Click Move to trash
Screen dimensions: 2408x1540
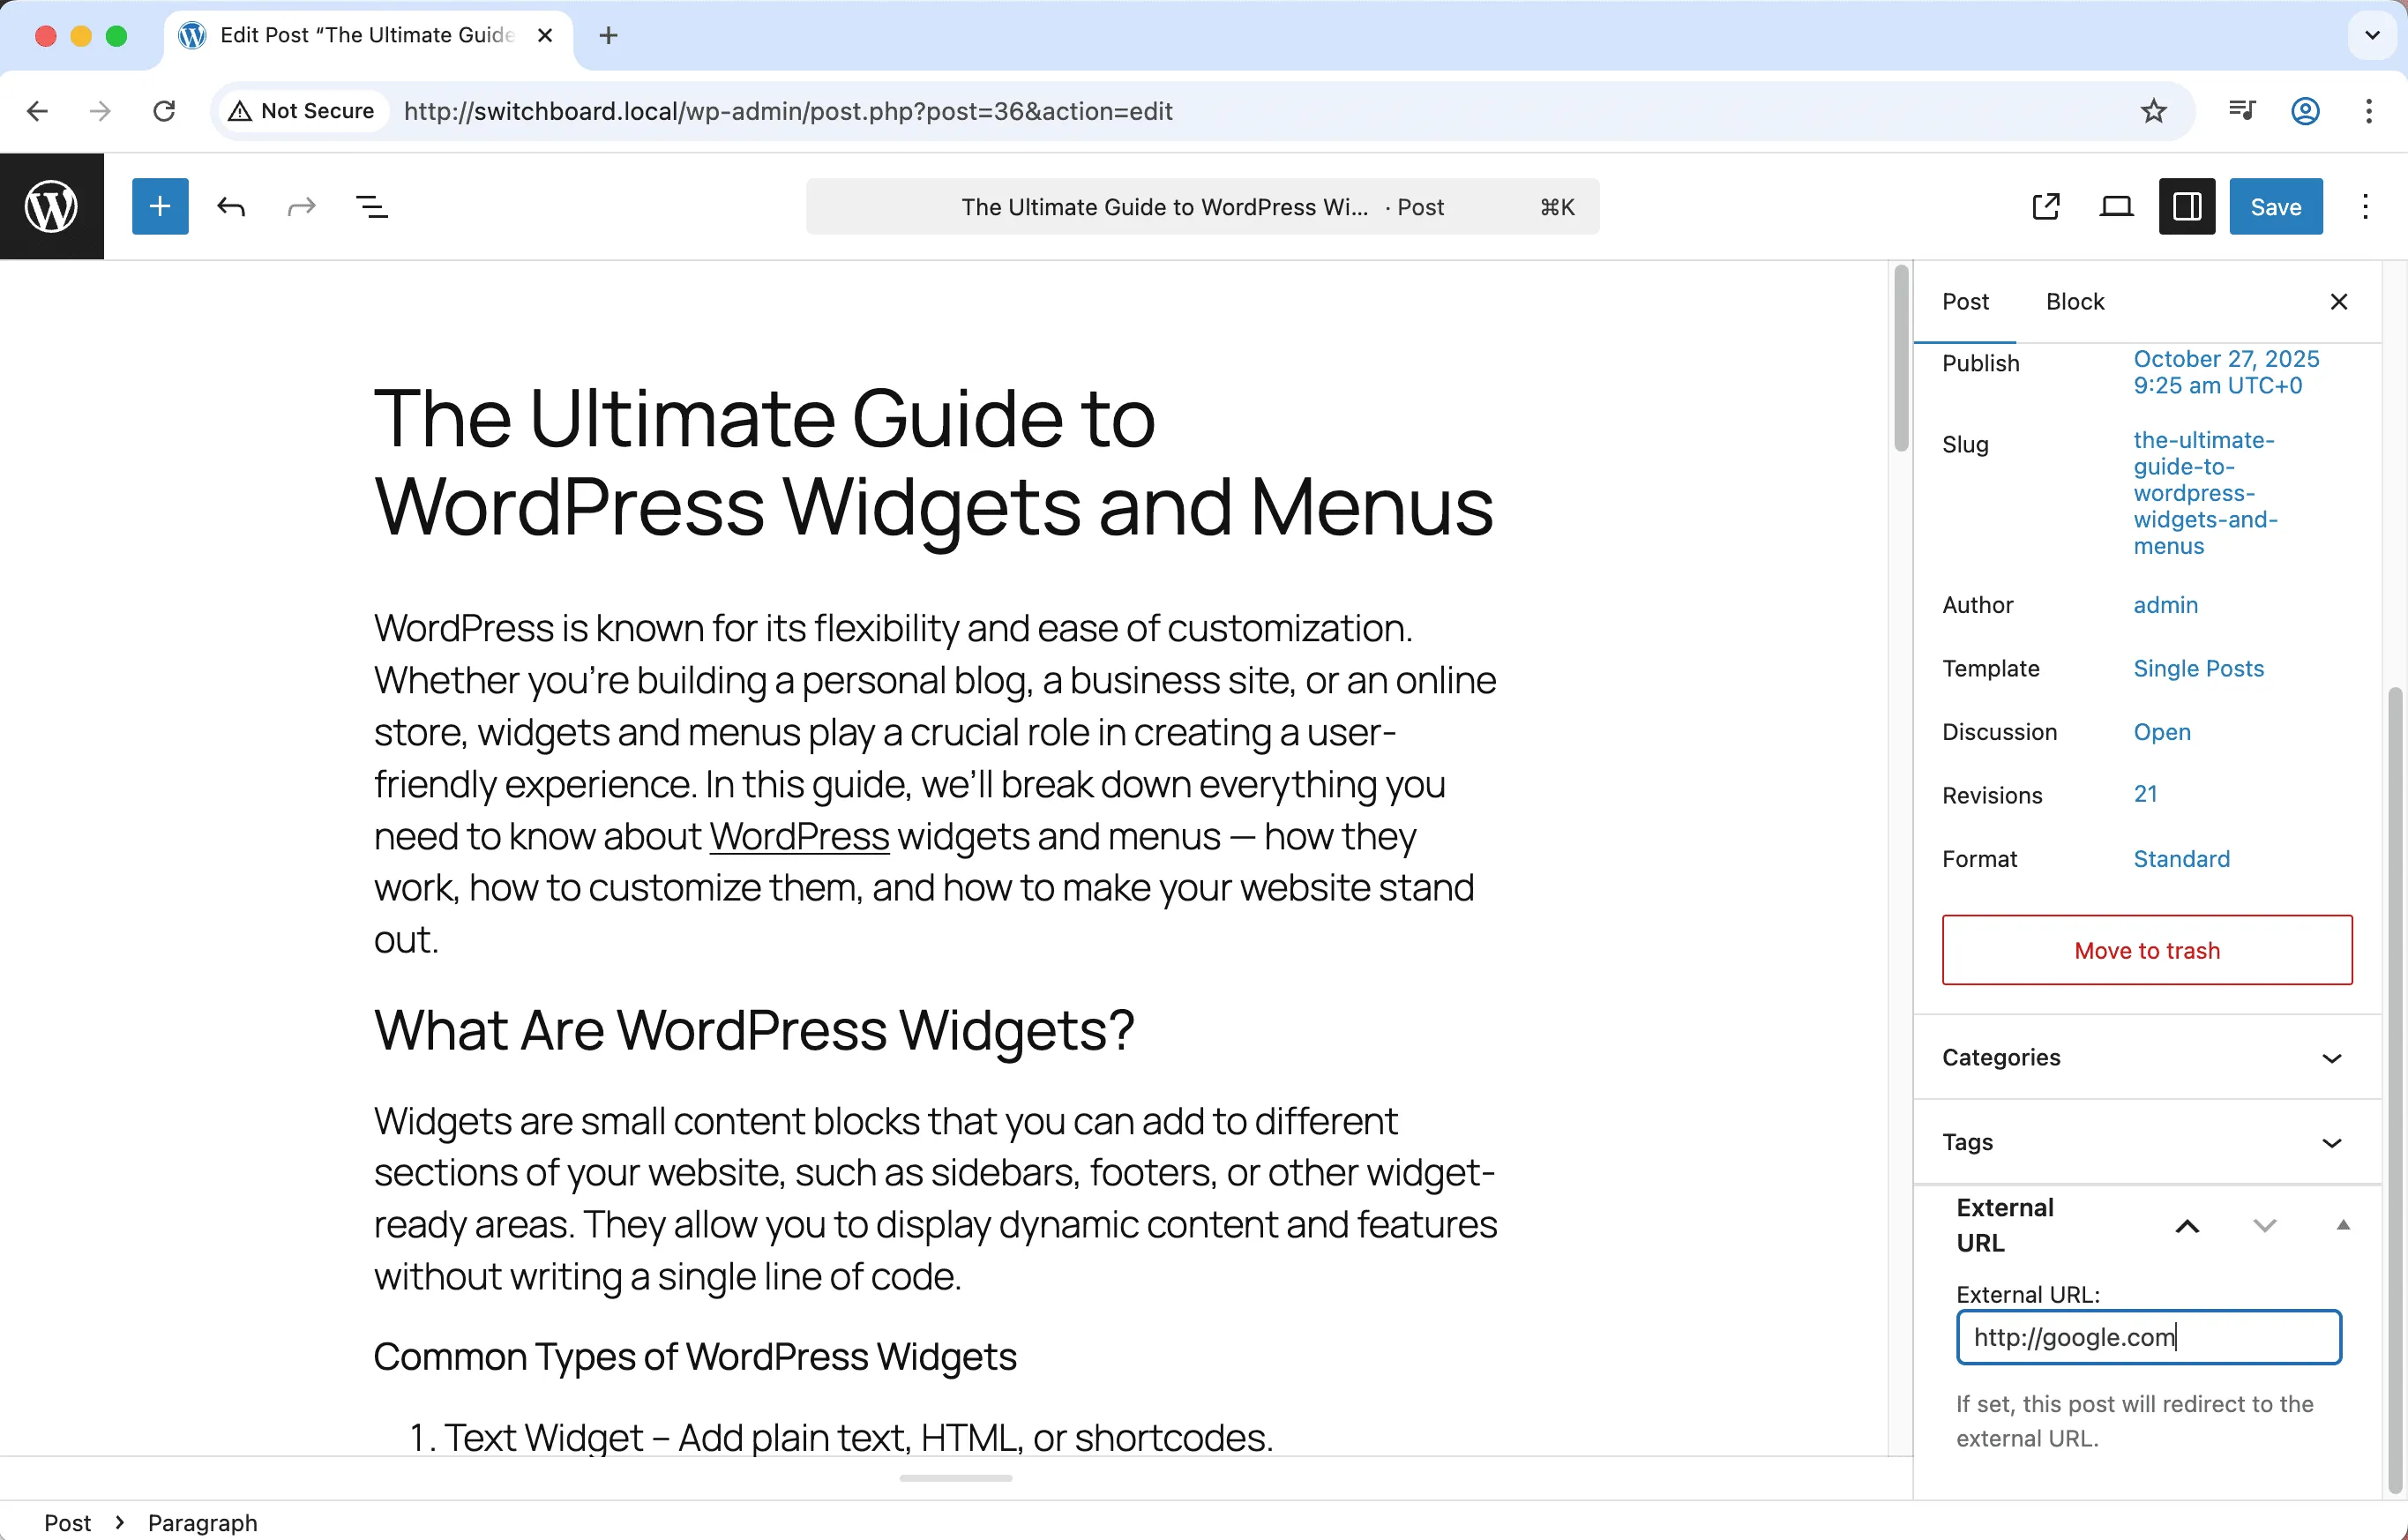click(x=2146, y=950)
